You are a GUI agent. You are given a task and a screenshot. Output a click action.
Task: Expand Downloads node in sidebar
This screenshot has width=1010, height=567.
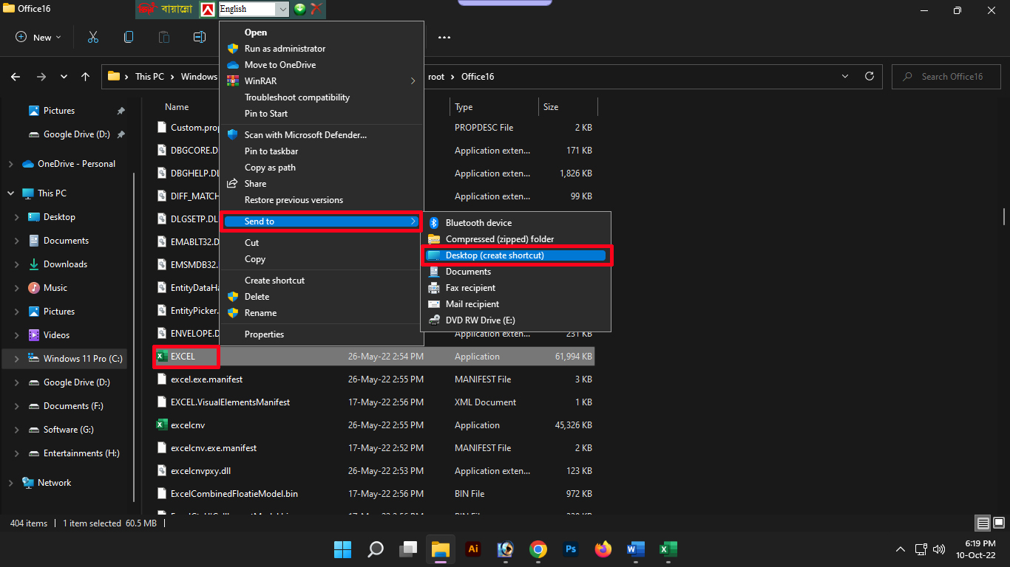(x=17, y=264)
